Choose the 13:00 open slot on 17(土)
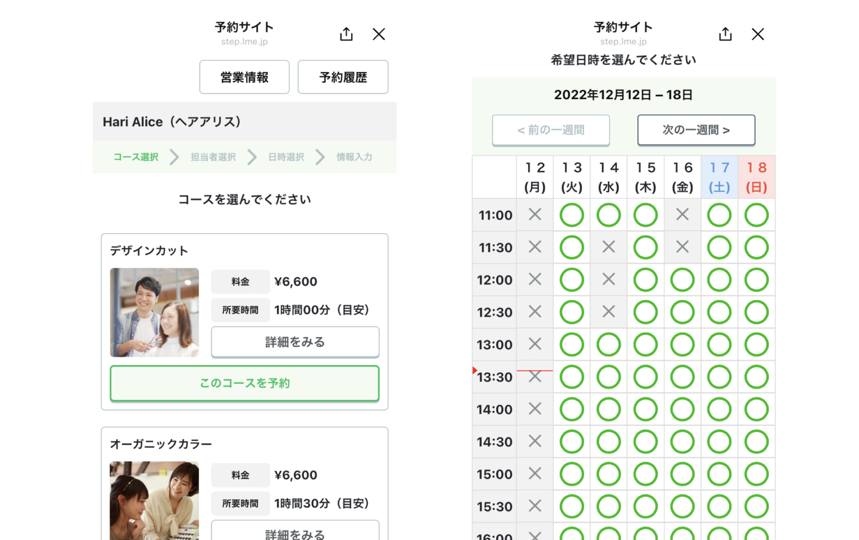 click(x=719, y=344)
